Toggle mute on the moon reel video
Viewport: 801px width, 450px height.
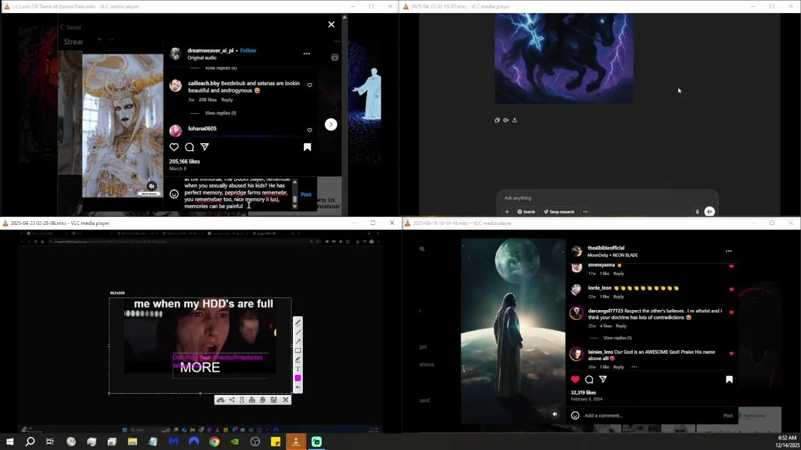pos(554,414)
